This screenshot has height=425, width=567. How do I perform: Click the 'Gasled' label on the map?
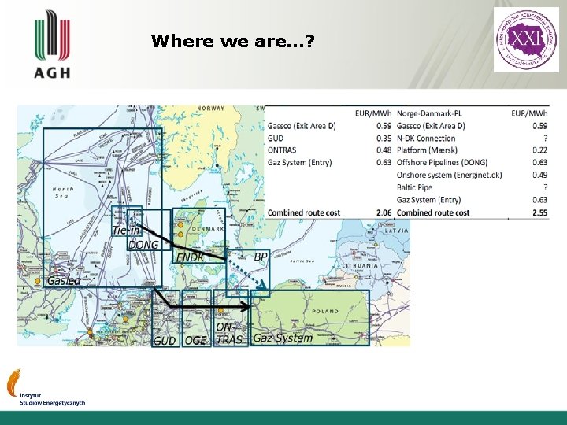tap(64, 281)
